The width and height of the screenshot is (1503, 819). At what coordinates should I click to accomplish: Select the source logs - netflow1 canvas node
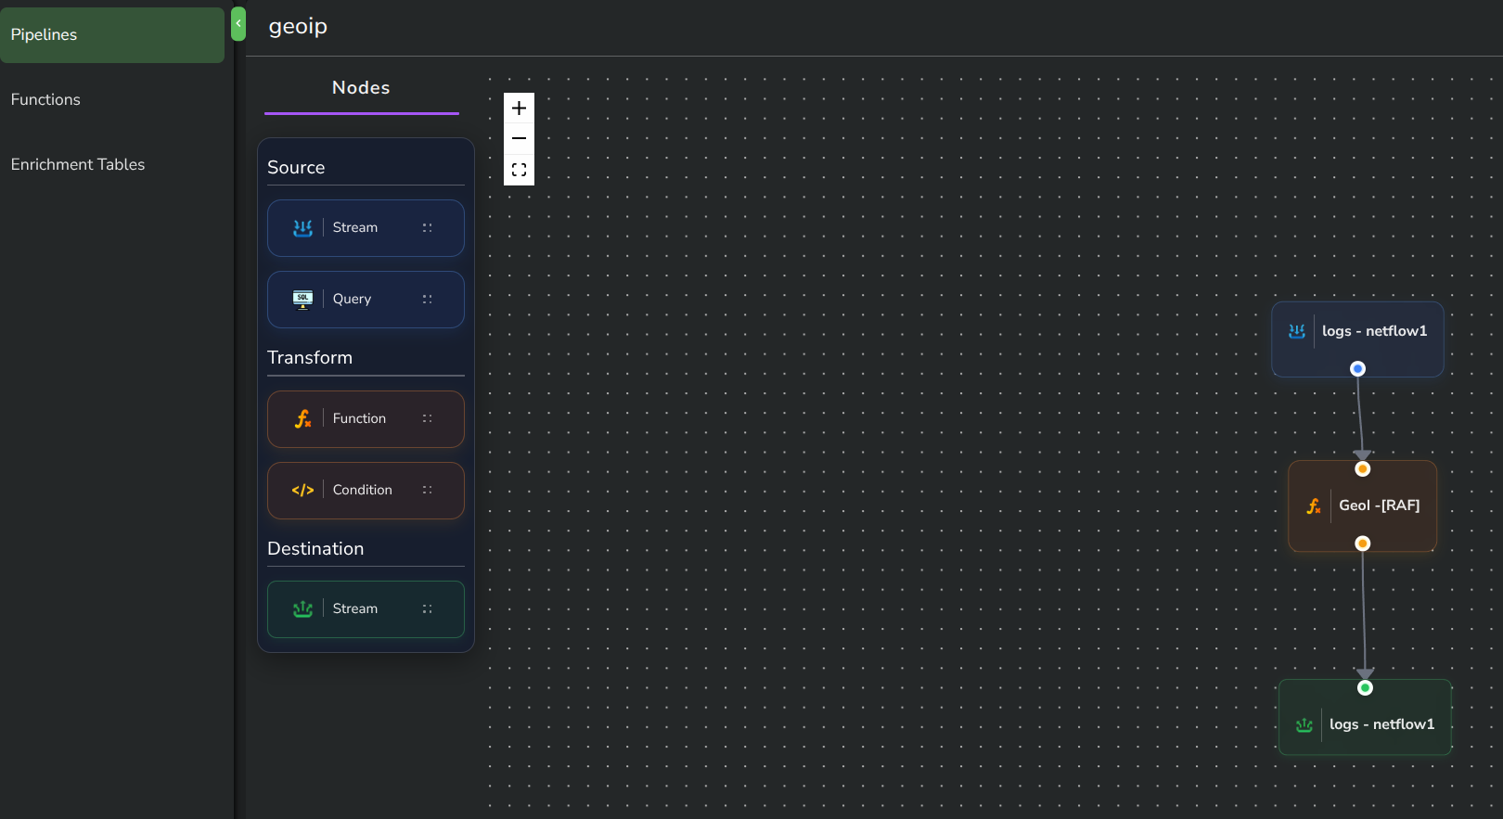1357,339
